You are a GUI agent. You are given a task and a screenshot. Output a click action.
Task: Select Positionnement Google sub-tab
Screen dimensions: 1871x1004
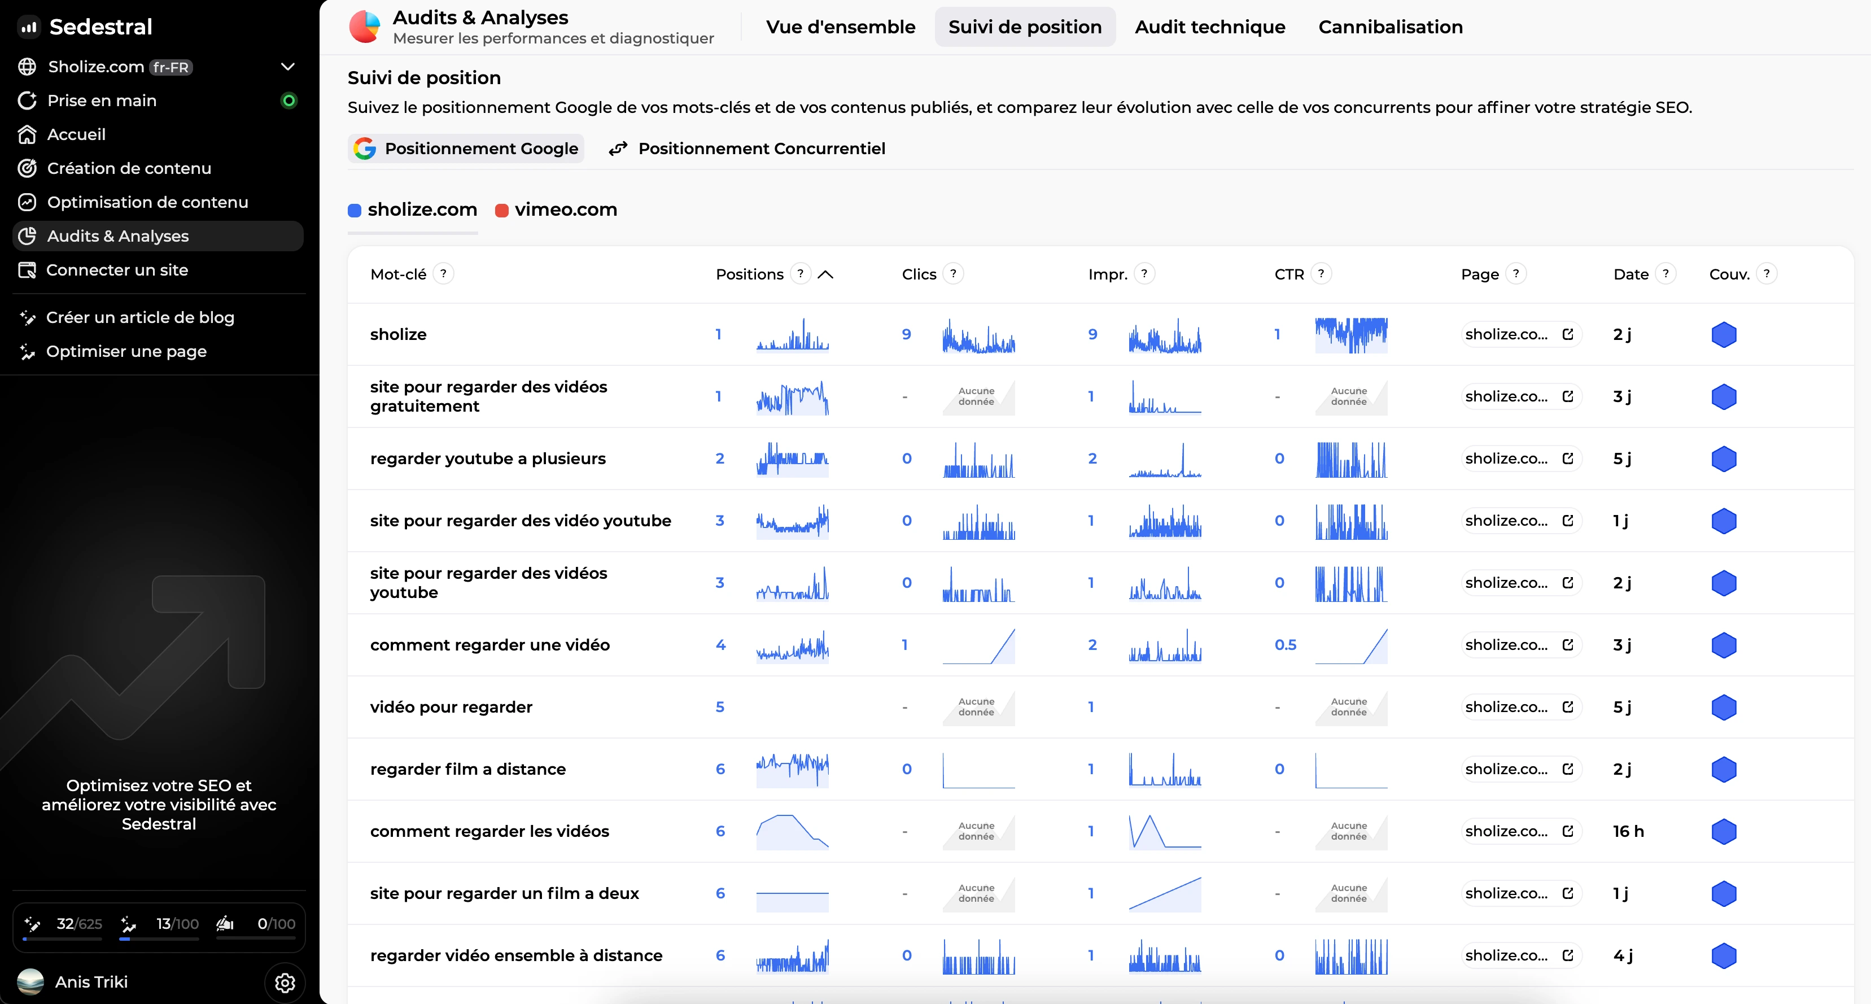pos(466,149)
